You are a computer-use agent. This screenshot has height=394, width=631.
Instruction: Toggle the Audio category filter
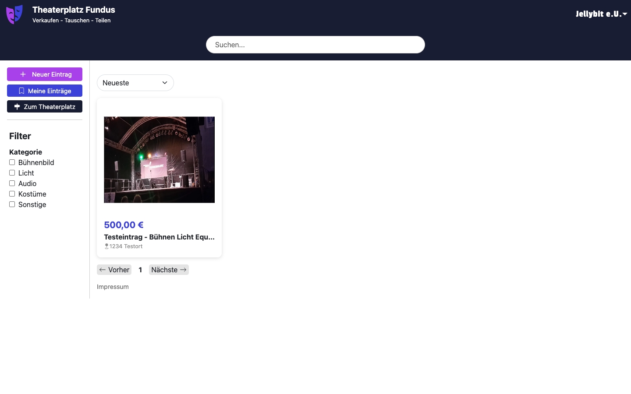tap(12, 183)
